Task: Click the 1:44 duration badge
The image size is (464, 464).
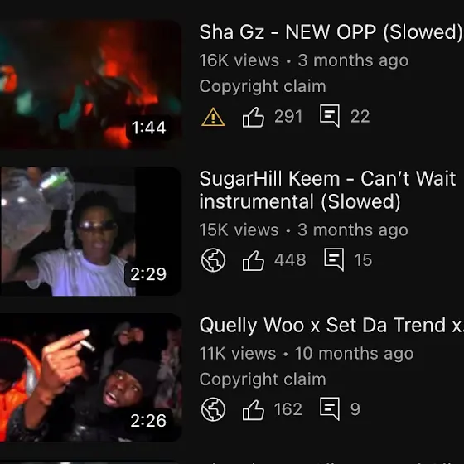Action: coord(148,128)
